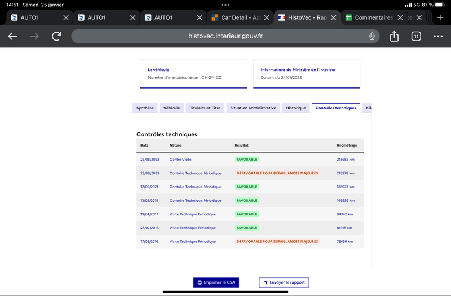Reload the HistoVec page

(56, 36)
